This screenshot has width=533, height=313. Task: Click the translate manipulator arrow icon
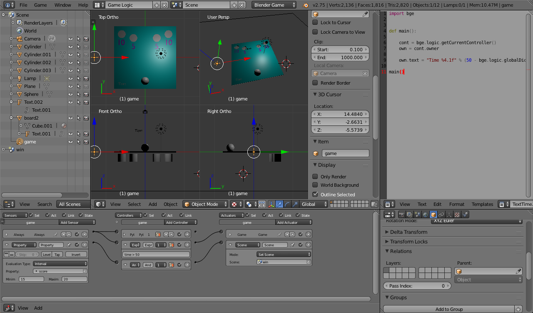279,204
